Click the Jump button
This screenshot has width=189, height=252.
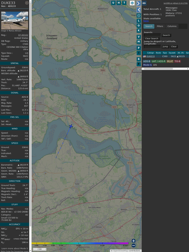[165, 46]
